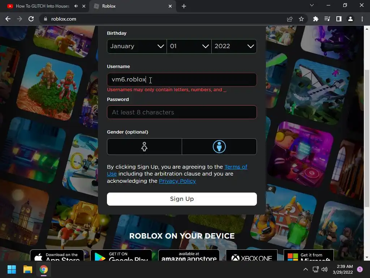Click the ROBLOX ON YOUR DEVICE heading
The height and width of the screenshot is (278, 370).
182,236
